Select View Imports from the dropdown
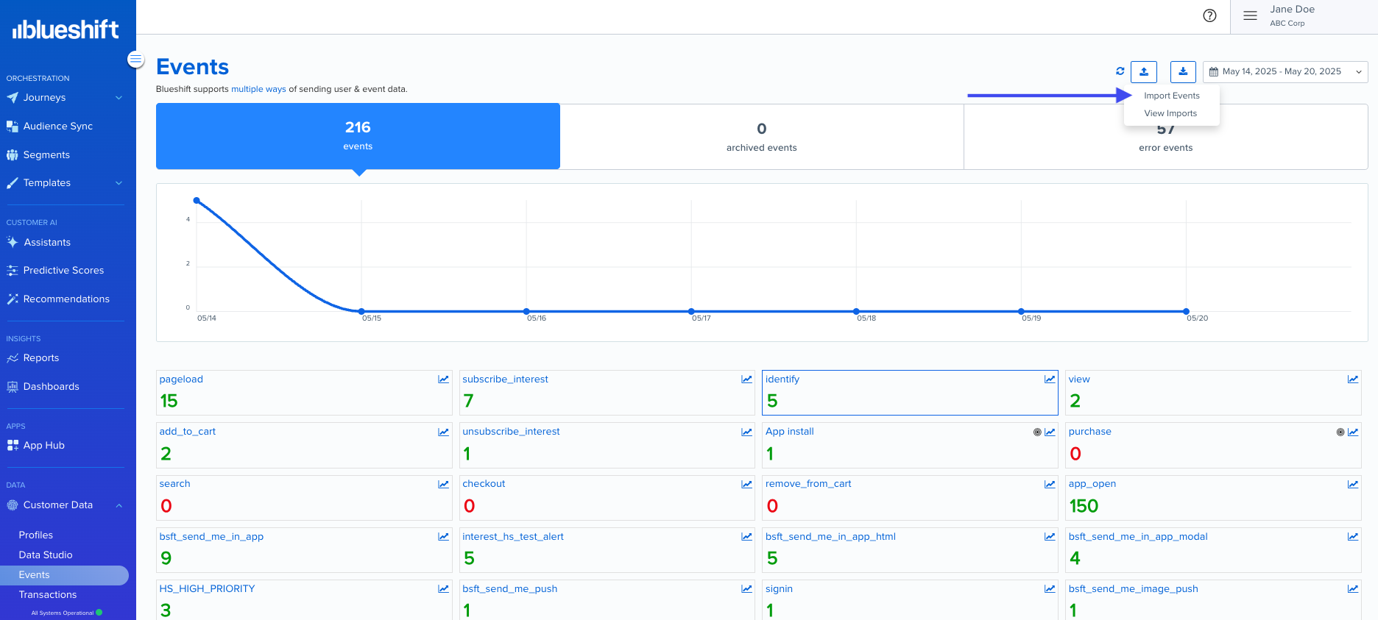Image resolution: width=1378 pixels, height=620 pixels. (x=1170, y=113)
